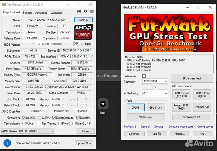217x151 pixels.
Task: Open FurMark Settings
Action: (x=134, y=134)
